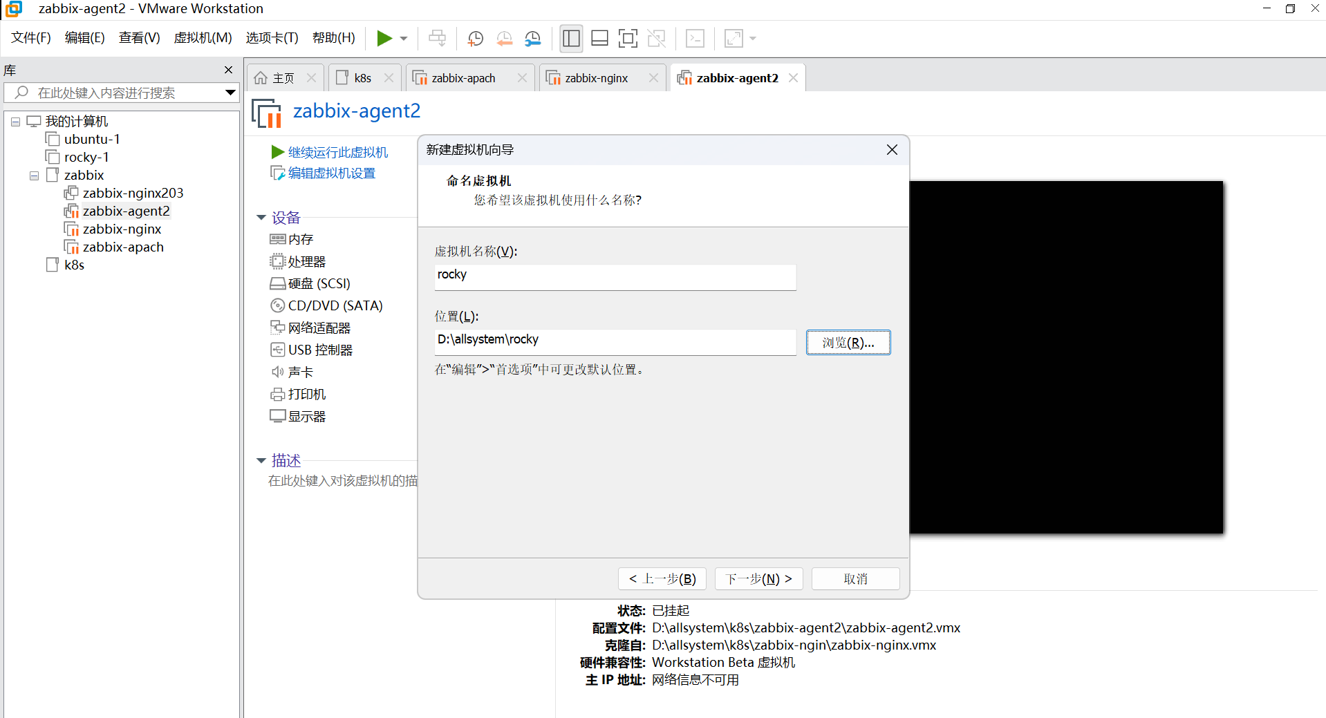Collapse the 描述 section
The height and width of the screenshot is (718, 1326).
click(261, 460)
